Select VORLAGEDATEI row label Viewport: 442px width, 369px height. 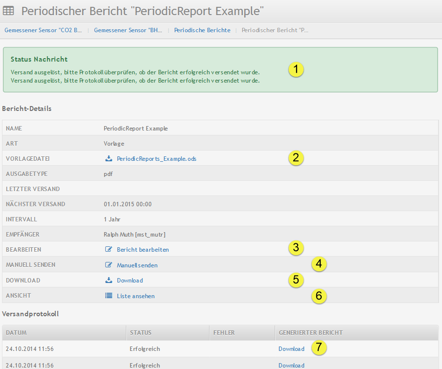tap(27, 159)
